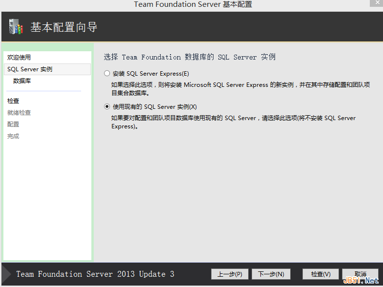Click the title bar text Team Foundation Server 基本配置
Viewport: 383px width, 287px height.
click(x=193, y=4)
